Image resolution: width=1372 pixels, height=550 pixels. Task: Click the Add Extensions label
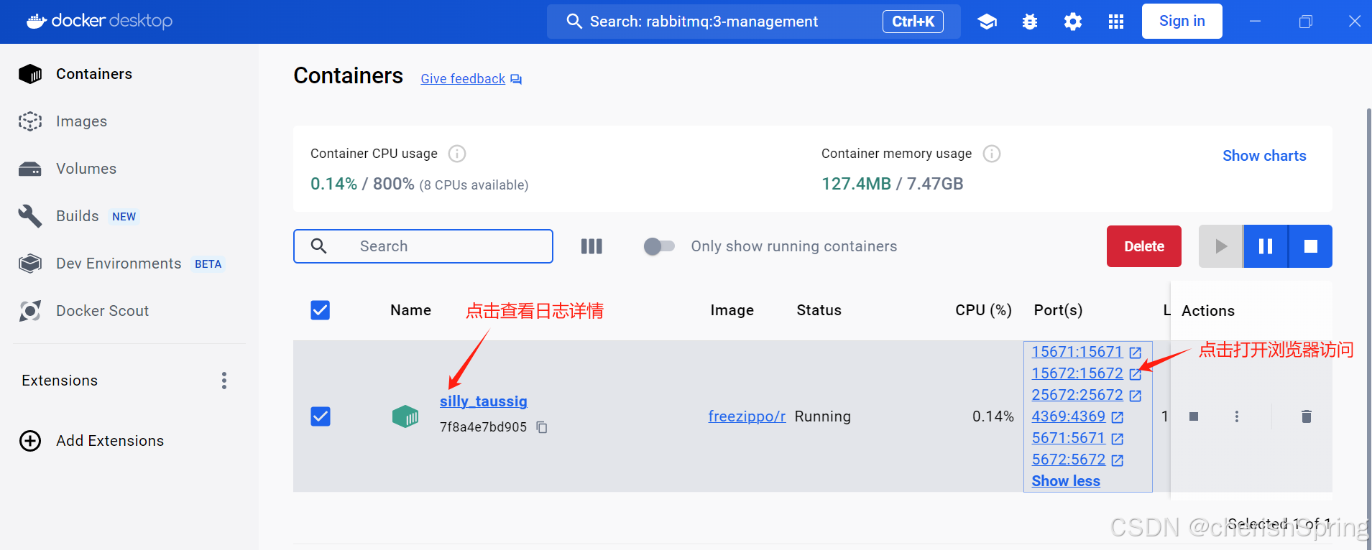[x=110, y=441]
